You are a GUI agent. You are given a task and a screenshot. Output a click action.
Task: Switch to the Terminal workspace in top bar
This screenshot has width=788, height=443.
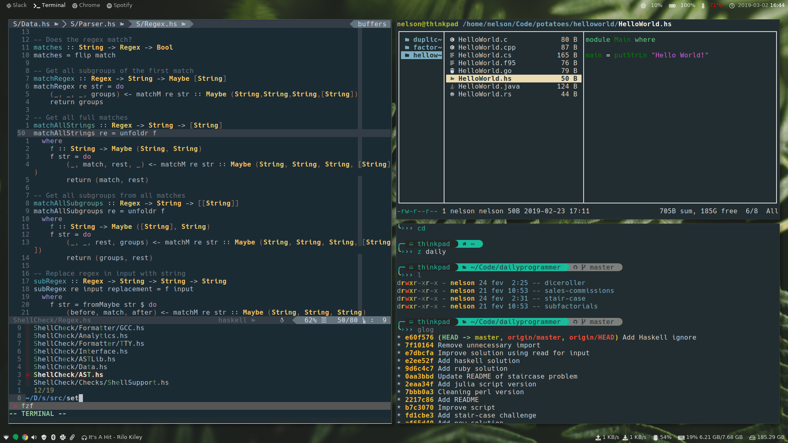pyautogui.click(x=49, y=5)
